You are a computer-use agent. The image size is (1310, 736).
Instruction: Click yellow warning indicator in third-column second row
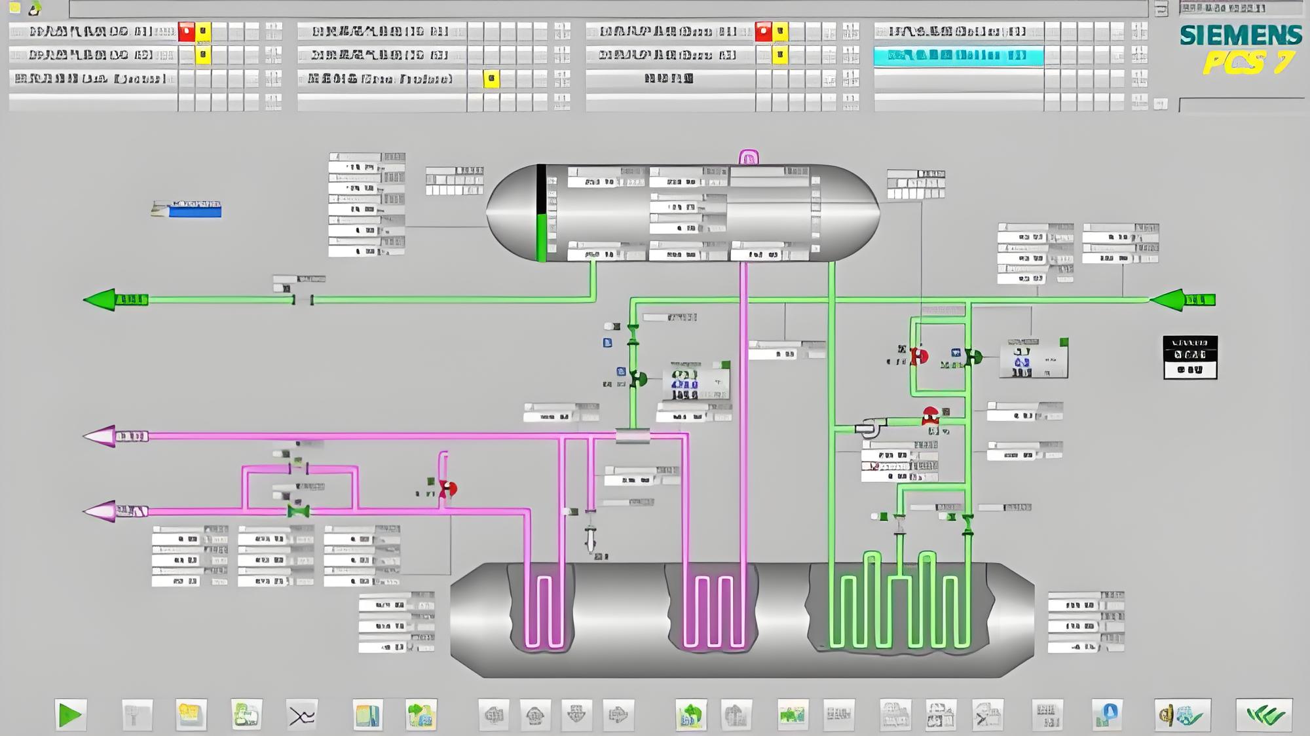point(779,55)
